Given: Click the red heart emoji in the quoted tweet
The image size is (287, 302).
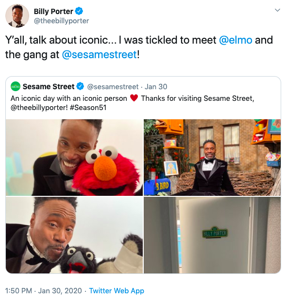Looking at the screenshot, I should coord(134,98).
